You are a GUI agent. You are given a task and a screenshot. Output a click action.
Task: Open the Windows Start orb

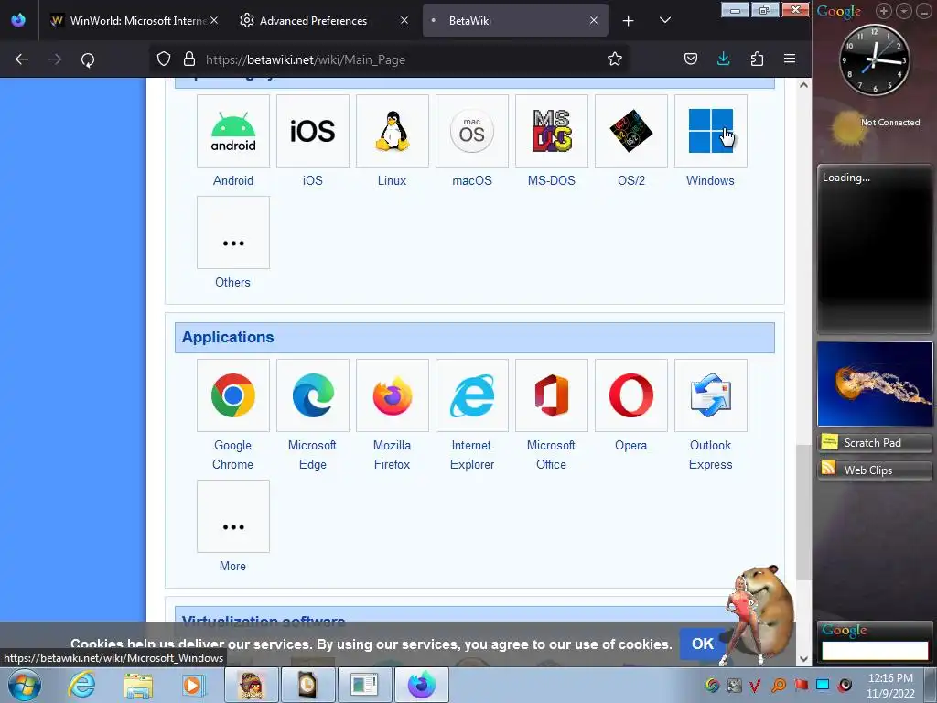pyautogui.click(x=24, y=685)
